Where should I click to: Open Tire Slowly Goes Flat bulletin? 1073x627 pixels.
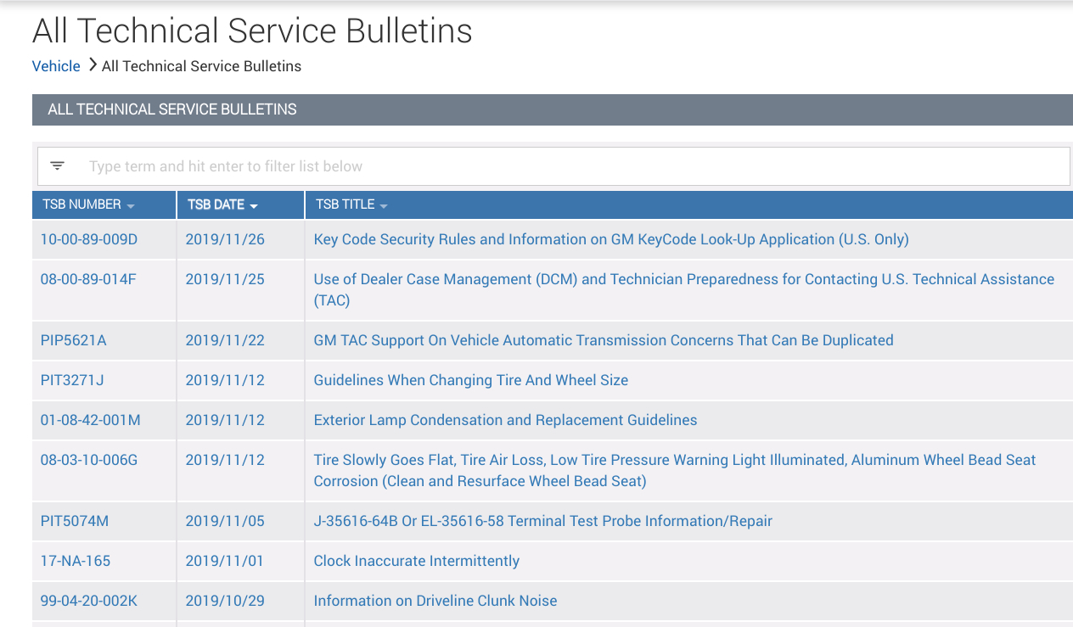675,460
